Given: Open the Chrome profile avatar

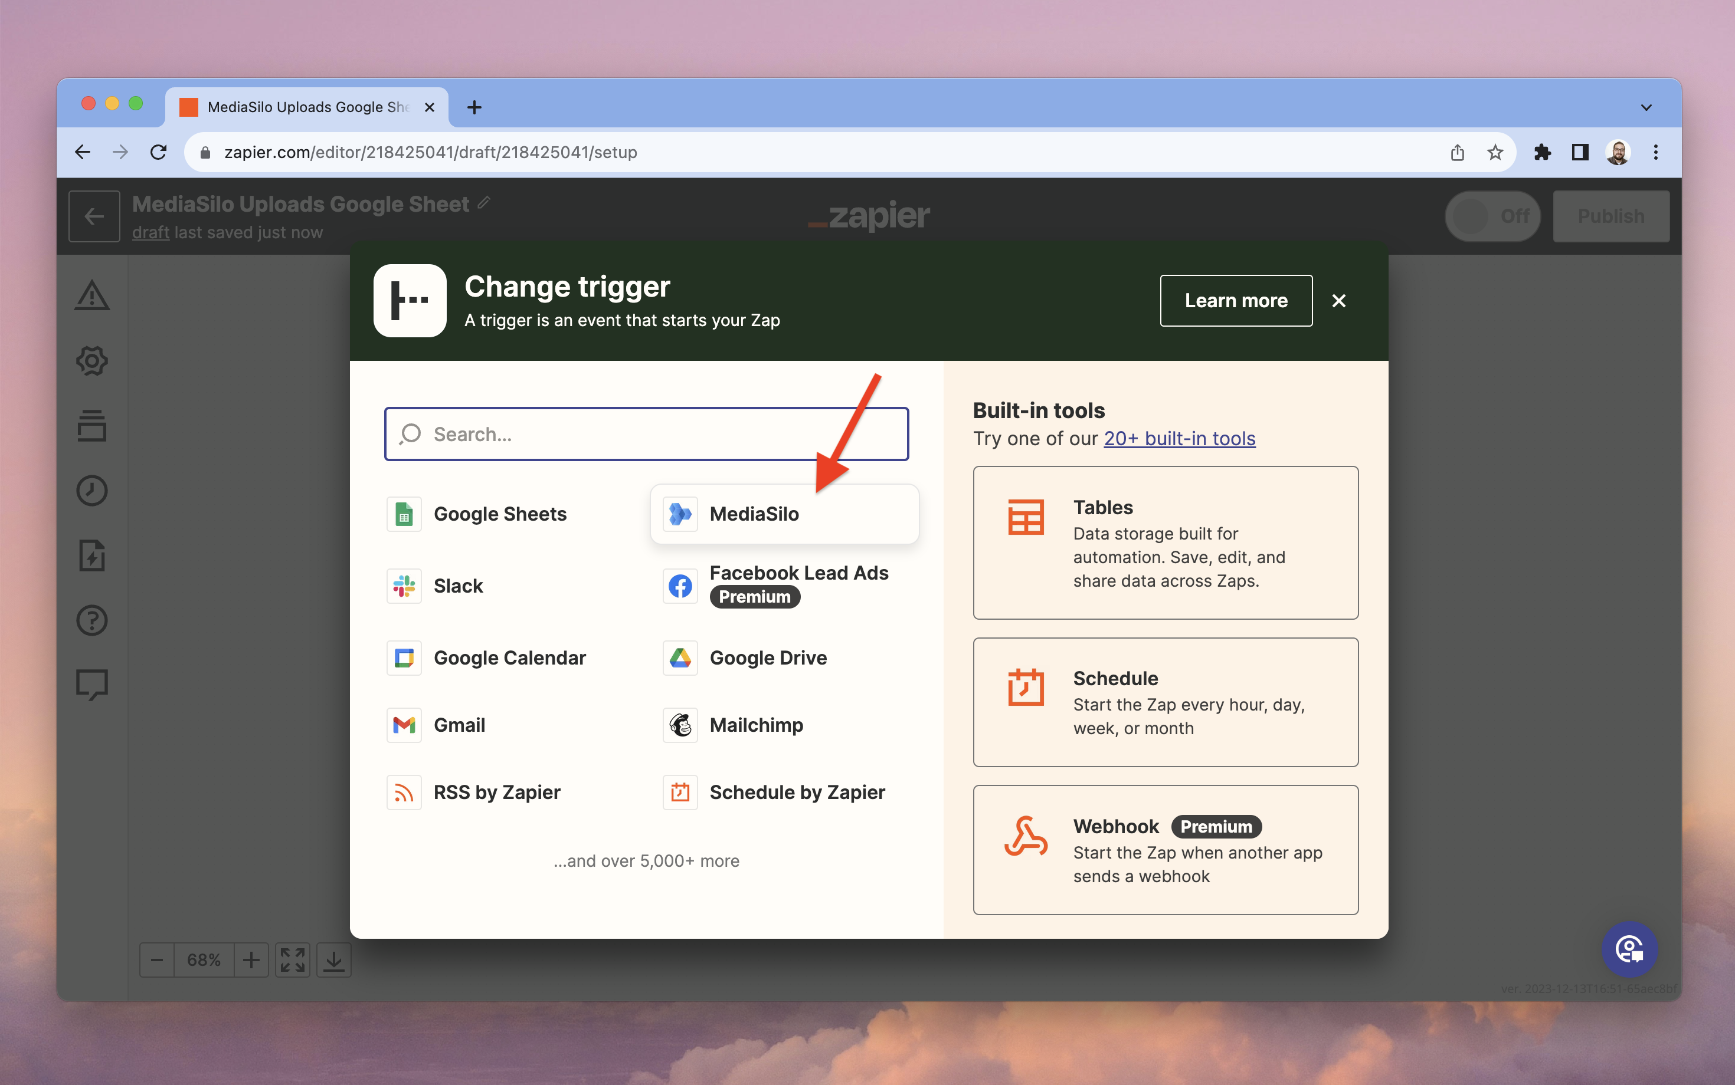Looking at the screenshot, I should point(1617,152).
